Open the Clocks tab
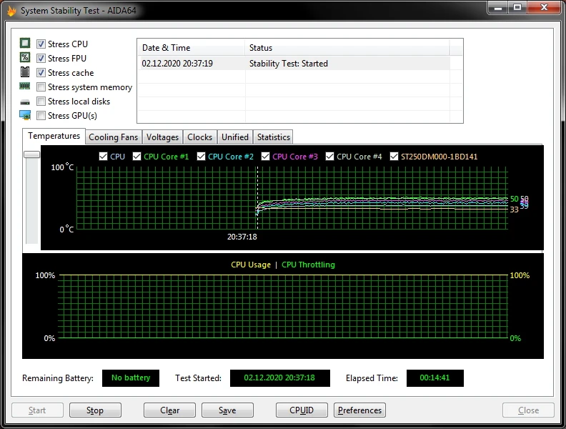Viewport: 566px width, 429px height. 199,137
